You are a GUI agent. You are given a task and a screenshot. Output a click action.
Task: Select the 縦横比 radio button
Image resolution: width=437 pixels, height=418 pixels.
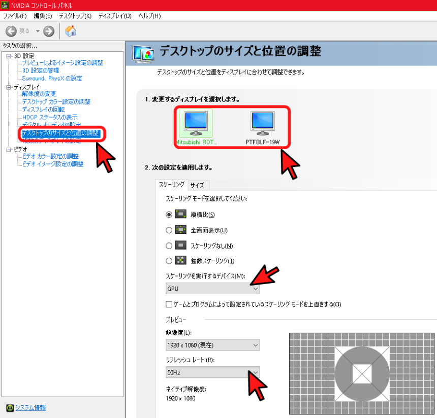(x=169, y=215)
